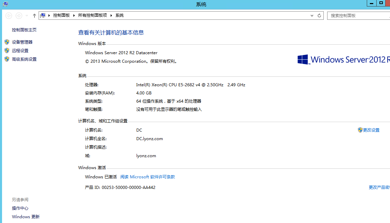This screenshot has height=223, width=390.
Task: Click the shield icon beside 更改设置
Action: click(x=360, y=130)
